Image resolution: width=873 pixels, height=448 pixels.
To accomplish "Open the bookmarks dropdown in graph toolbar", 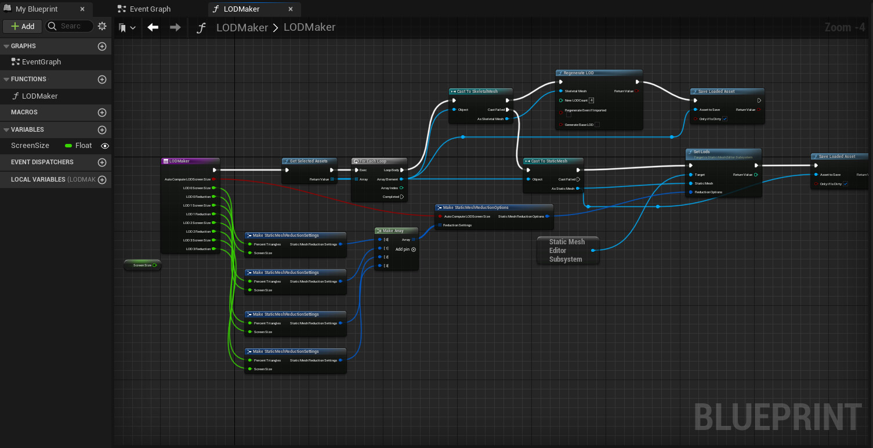I will [x=127, y=27].
